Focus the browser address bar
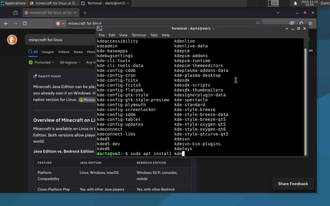 [158, 23]
